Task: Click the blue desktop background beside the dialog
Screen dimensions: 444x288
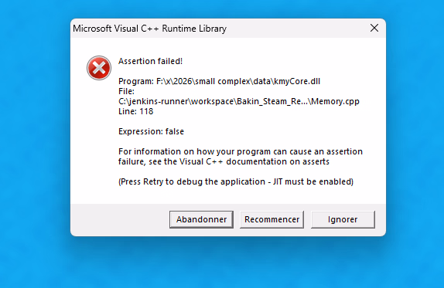Action: [35, 141]
